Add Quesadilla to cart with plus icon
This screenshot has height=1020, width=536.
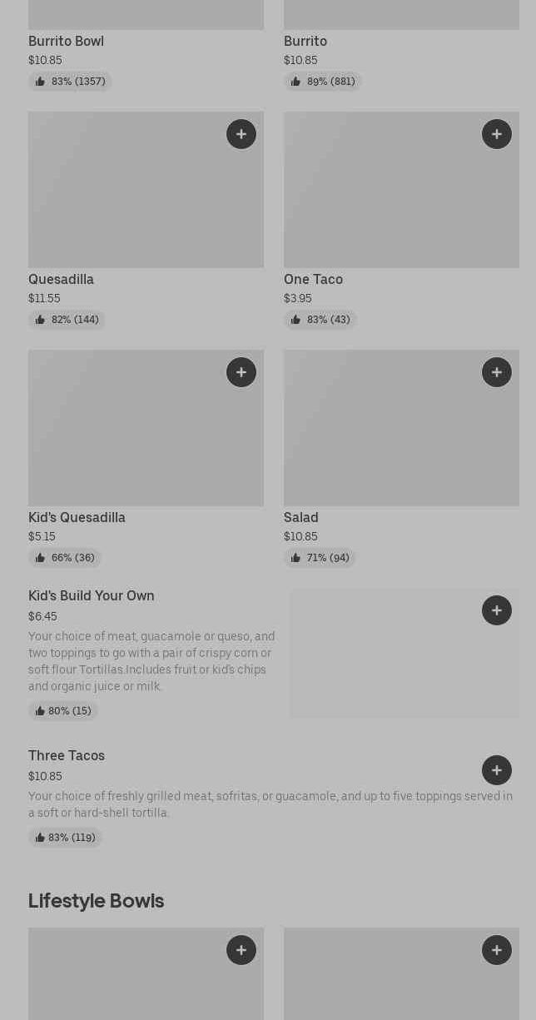(x=241, y=134)
